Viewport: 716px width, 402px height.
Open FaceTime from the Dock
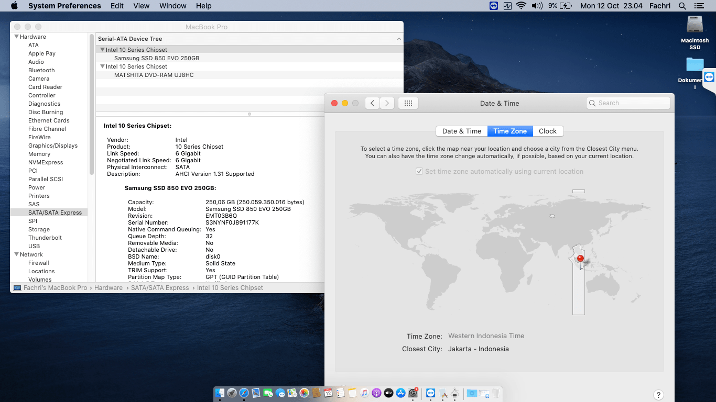pos(268,393)
